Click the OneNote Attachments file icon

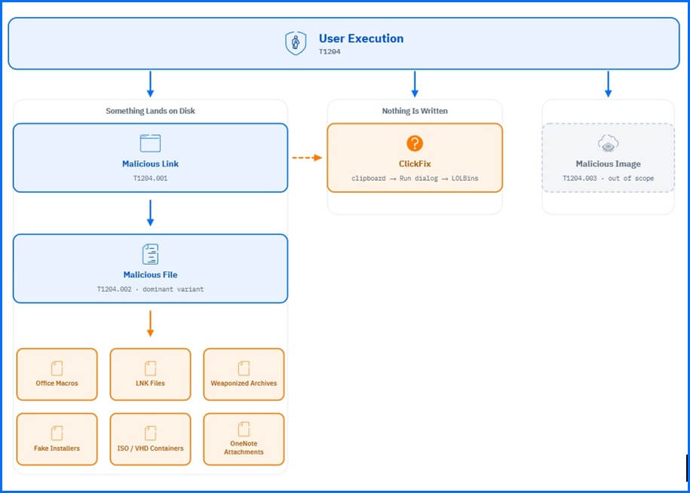[244, 428]
